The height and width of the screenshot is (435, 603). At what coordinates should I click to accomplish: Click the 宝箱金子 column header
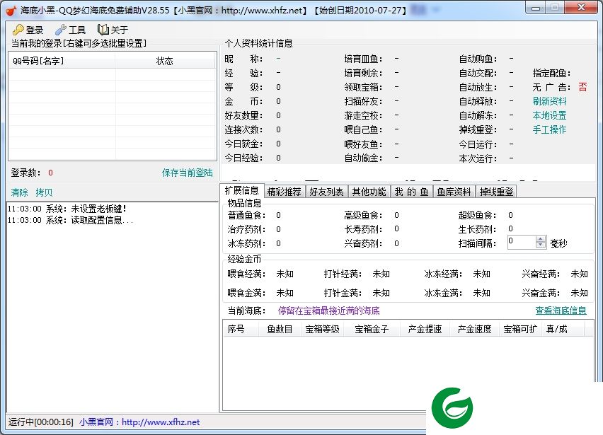point(372,329)
